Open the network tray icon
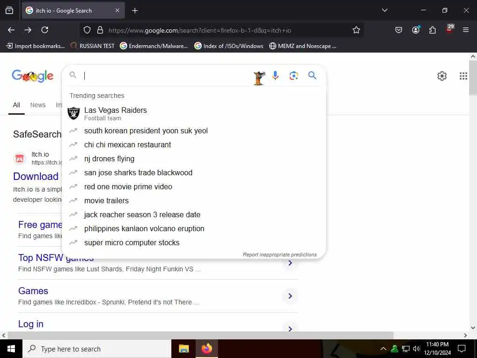Screen dimensions: 477x358 point(406,349)
